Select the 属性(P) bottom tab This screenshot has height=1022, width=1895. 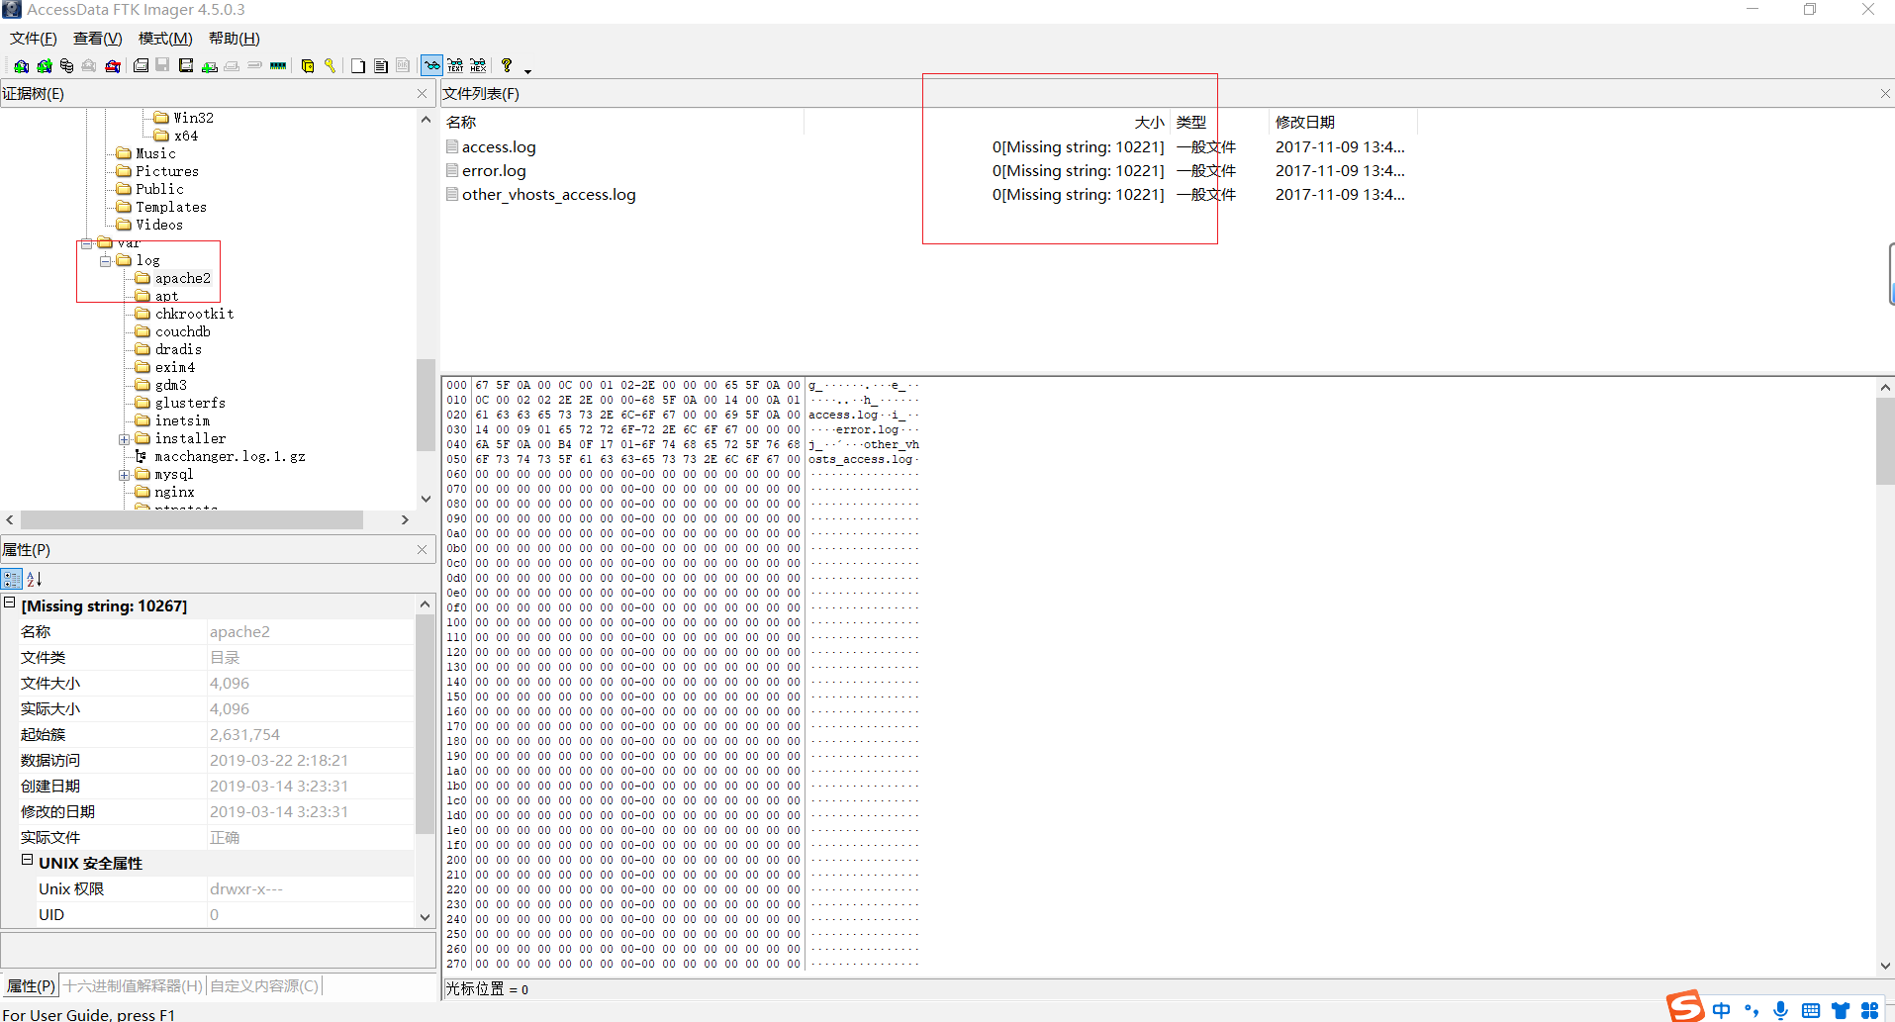31,985
